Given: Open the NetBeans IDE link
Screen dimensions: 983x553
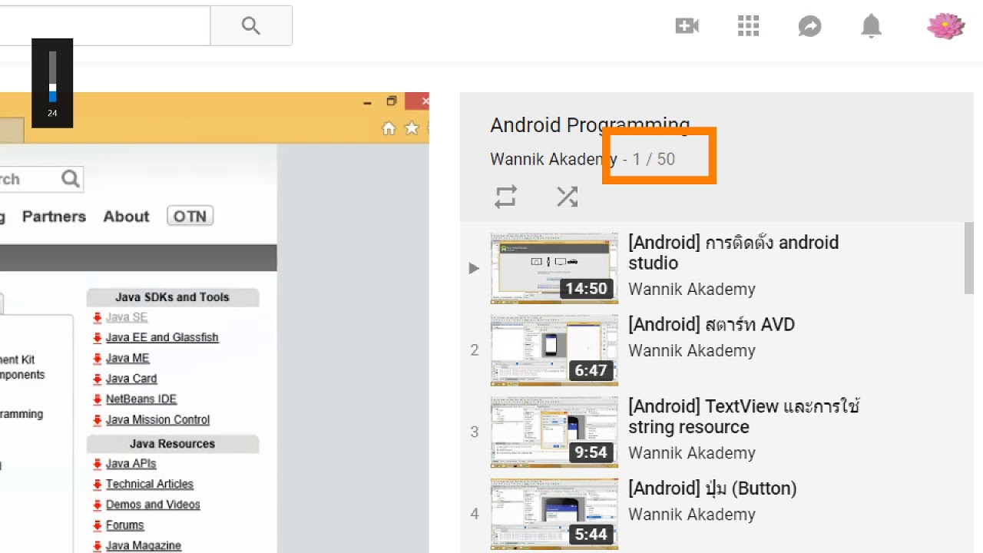Looking at the screenshot, I should 141,399.
